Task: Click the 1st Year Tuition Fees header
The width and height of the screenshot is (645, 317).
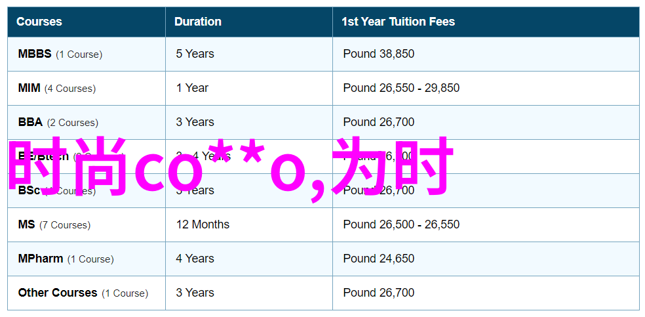Action: pos(398,22)
